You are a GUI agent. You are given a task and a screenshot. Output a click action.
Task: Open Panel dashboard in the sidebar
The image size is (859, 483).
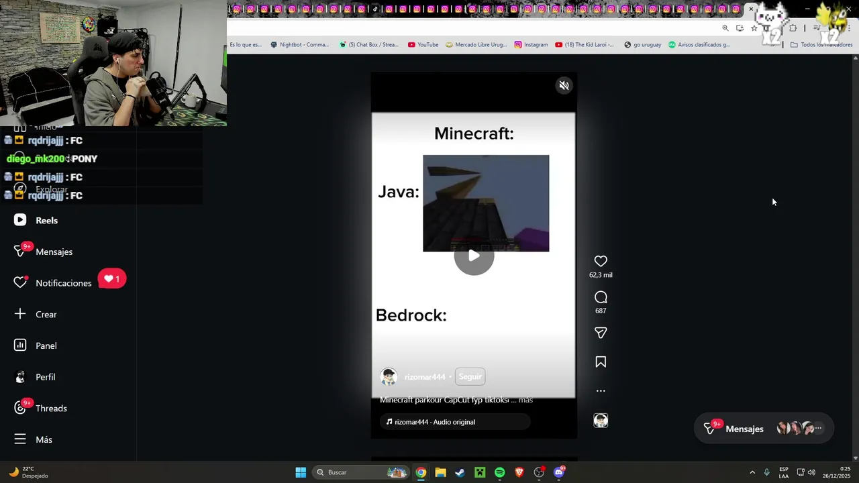click(46, 345)
